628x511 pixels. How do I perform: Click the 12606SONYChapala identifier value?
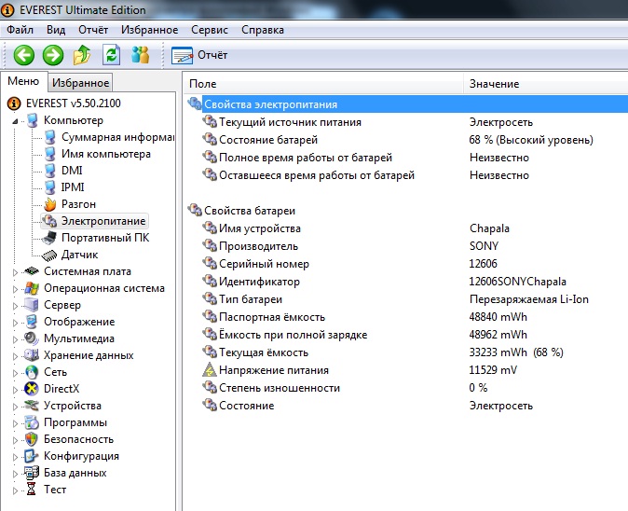click(x=517, y=282)
